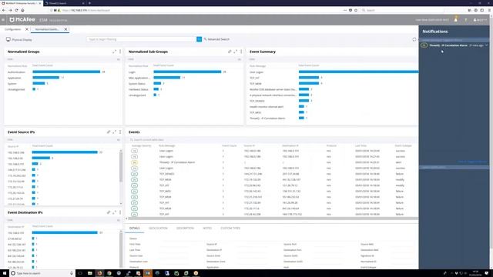Viewport: 493px width, 277px height.
Task: Expand the Normalized Groups widget
Action: 114,52
